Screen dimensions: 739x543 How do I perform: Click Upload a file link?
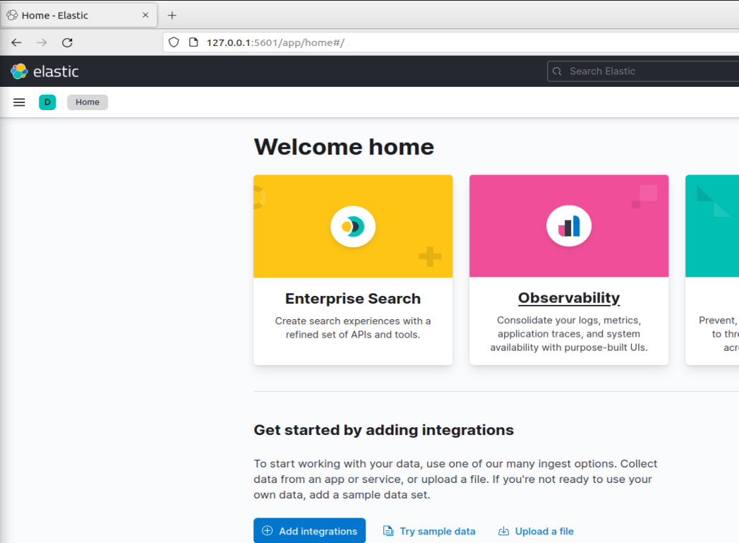click(536, 531)
